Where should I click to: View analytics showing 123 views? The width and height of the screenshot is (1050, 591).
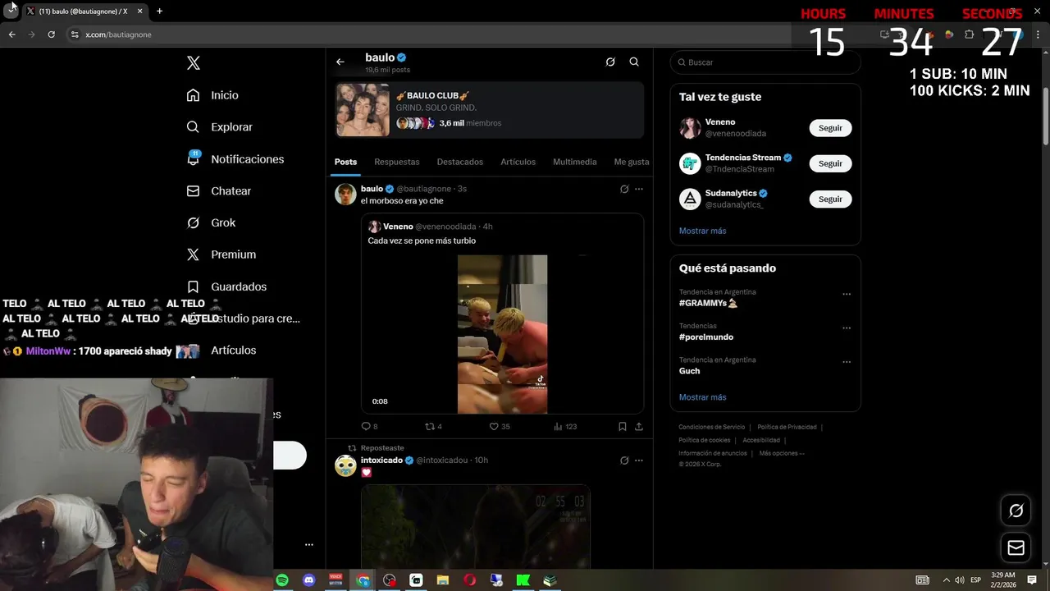pyautogui.click(x=565, y=426)
